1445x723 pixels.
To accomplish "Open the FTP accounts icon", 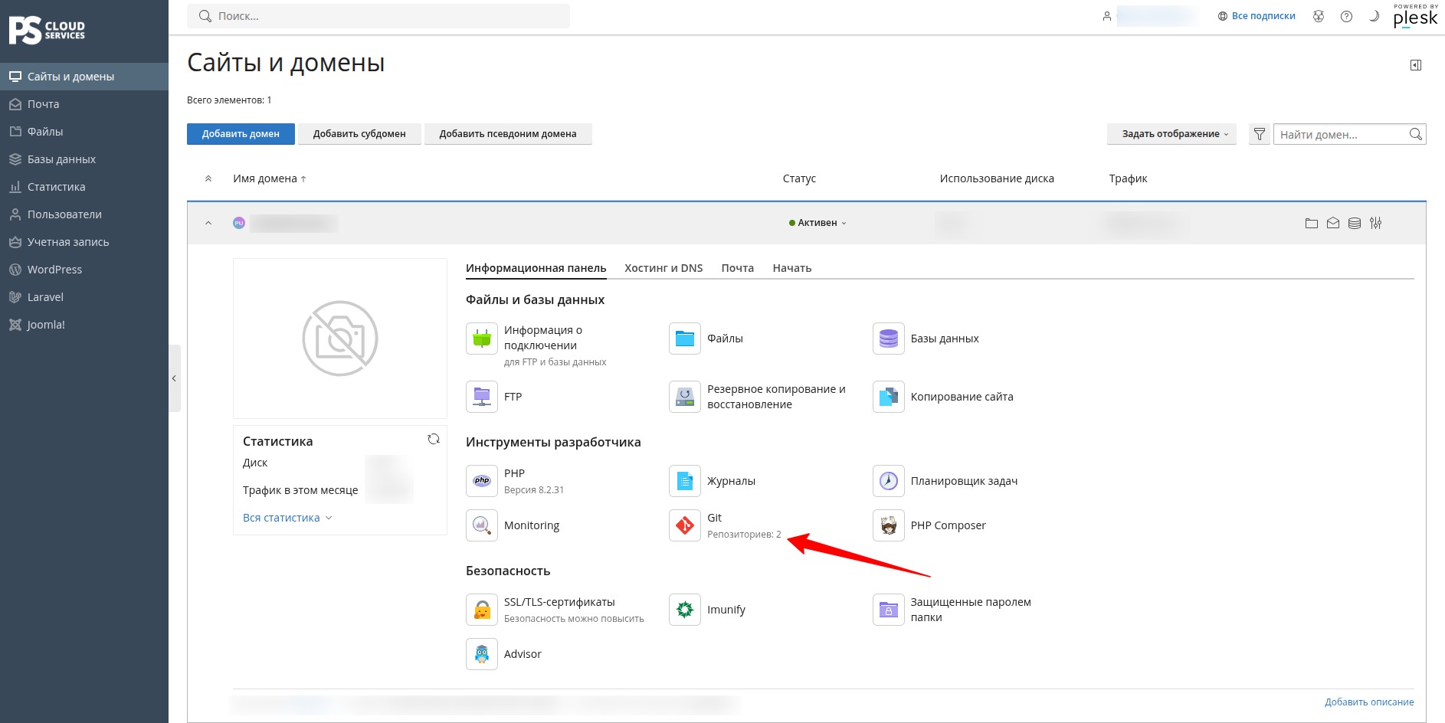I will point(482,397).
